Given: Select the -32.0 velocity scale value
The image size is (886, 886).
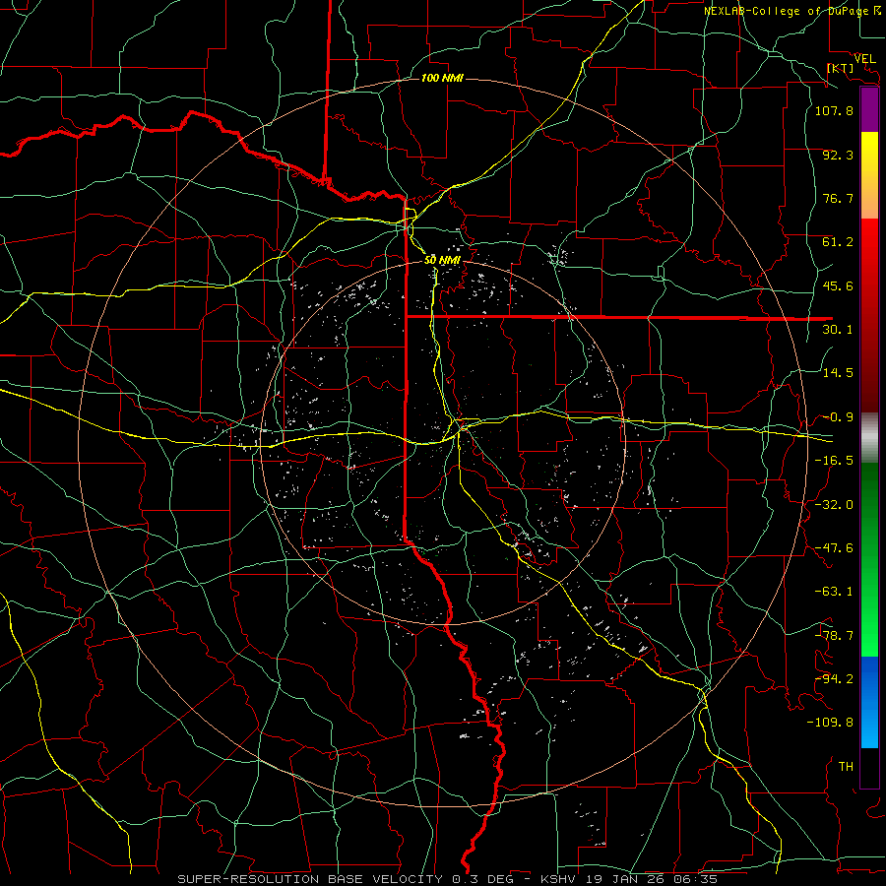Looking at the screenshot, I should coord(834,505).
